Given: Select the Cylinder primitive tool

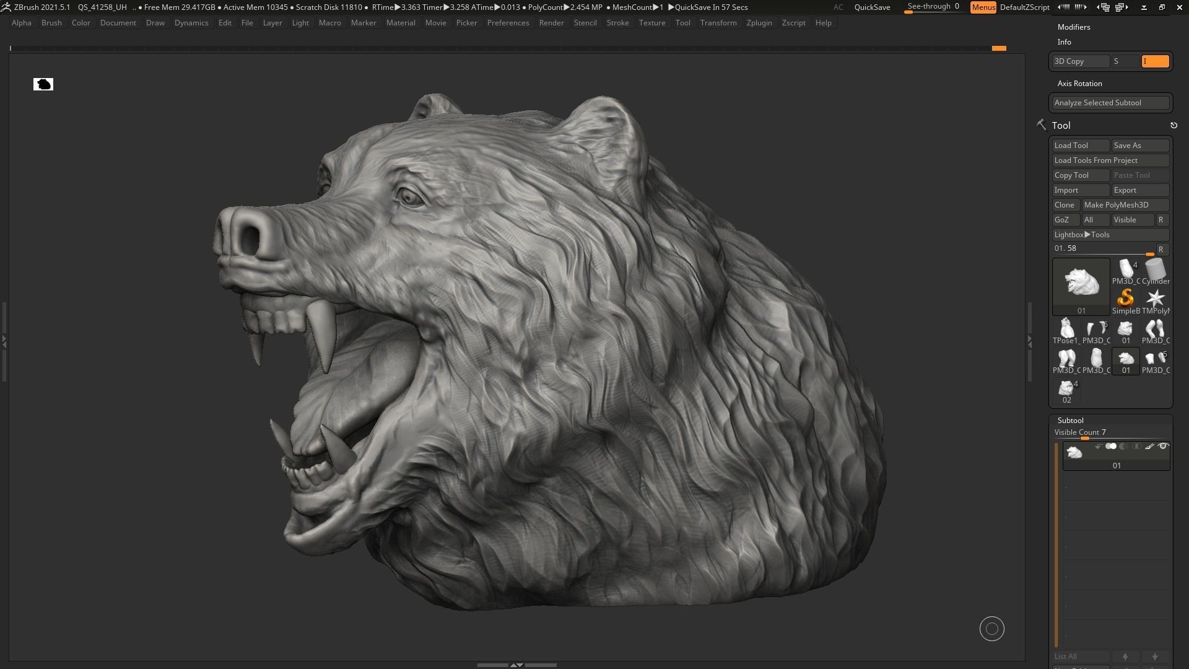Looking at the screenshot, I should pyautogui.click(x=1156, y=272).
